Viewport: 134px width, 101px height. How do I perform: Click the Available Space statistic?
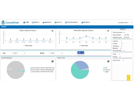click(121, 37)
